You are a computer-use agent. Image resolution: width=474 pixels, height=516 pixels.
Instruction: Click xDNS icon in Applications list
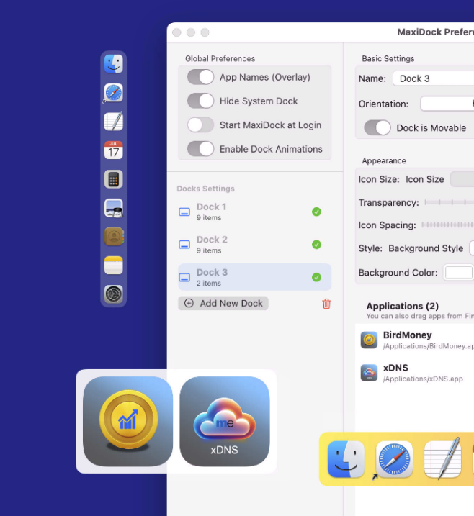pyautogui.click(x=369, y=373)
